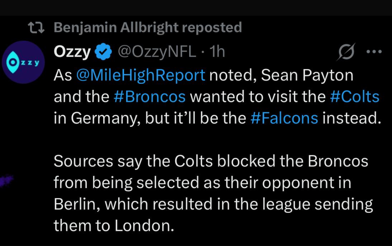Click the dark bar above the repost label
Screen dimensions: 392x246
click(196, 7)
